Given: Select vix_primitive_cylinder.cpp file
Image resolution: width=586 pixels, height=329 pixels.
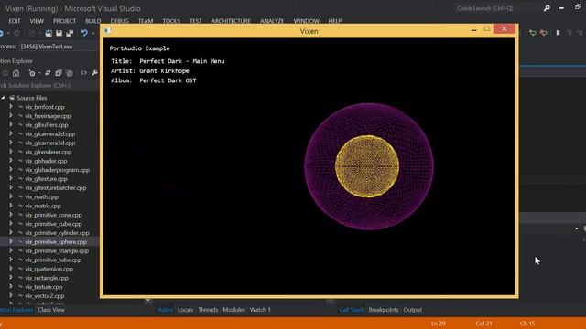Looking at the screenshot, I should click(57, 233).
